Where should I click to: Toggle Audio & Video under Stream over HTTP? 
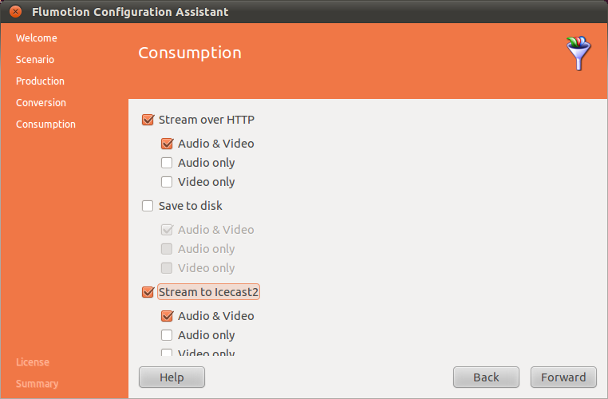click(167, 144)
